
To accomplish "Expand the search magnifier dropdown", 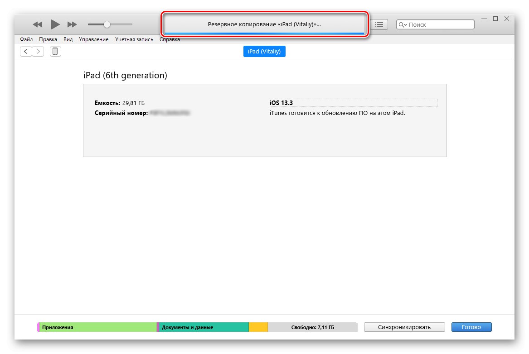I will point(403,25).
